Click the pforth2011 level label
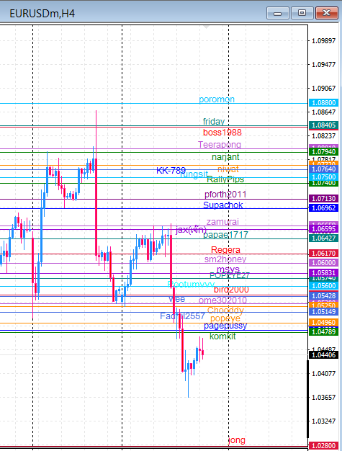Viewport: 342px width, 451px height. 225,195
